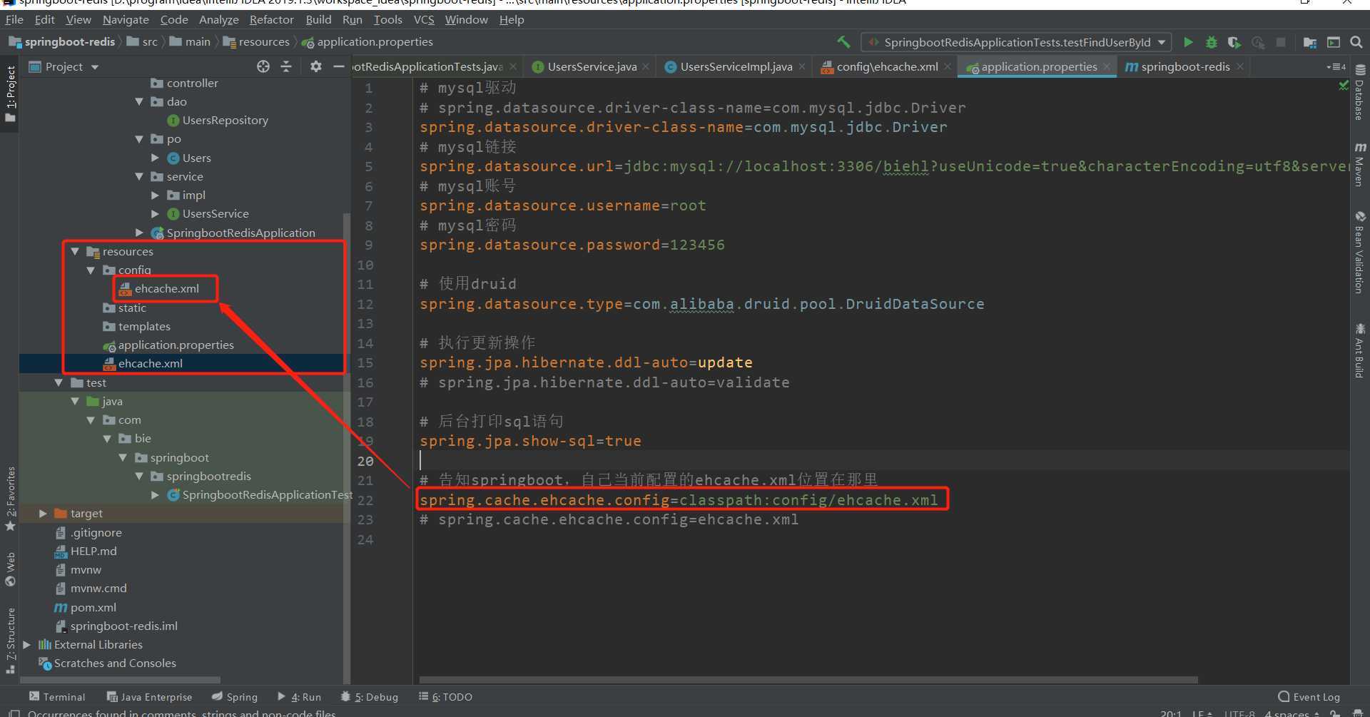
Task: Open Search Everywhere magnifier icon
Action: pos(1356,42)
